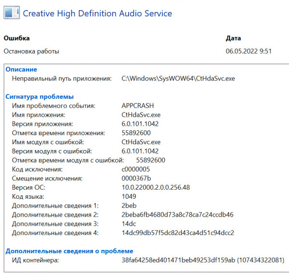Click the exception offset value 0000367b
The width and height of the screenshot is (289, 275).
coord(136,179)
